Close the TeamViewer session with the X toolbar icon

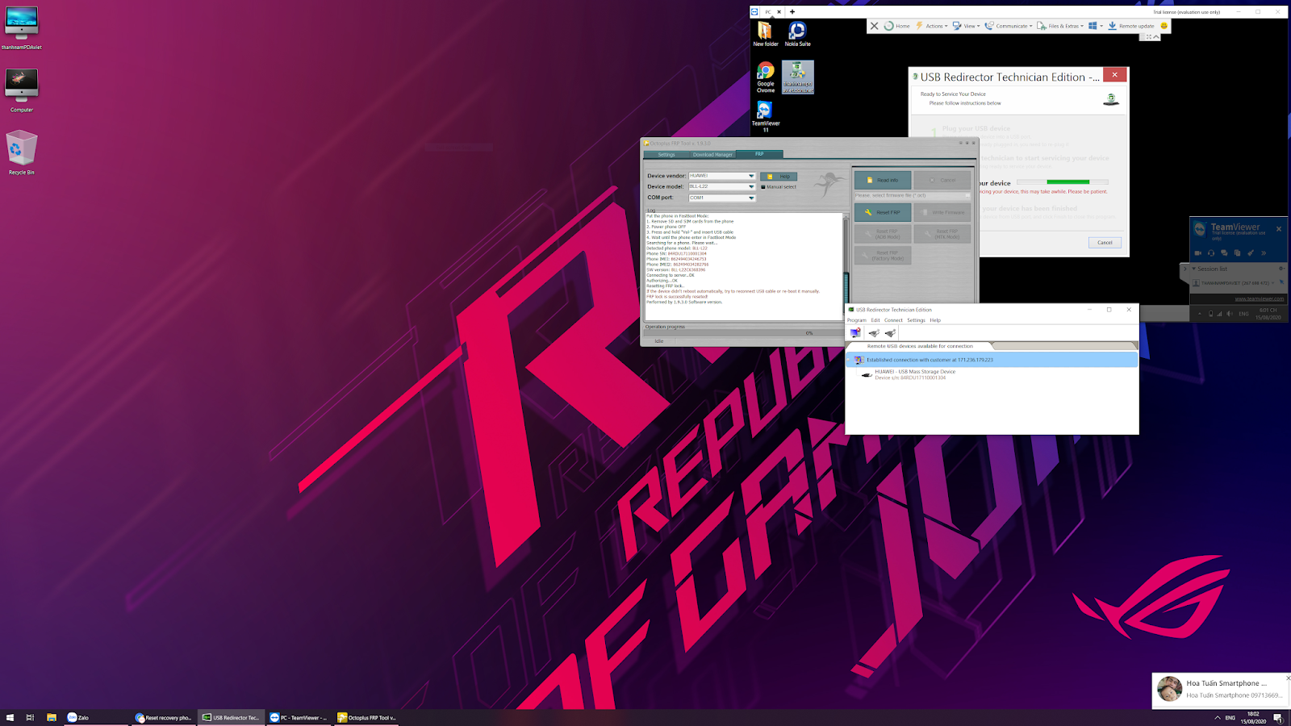[x=874, y=26]
